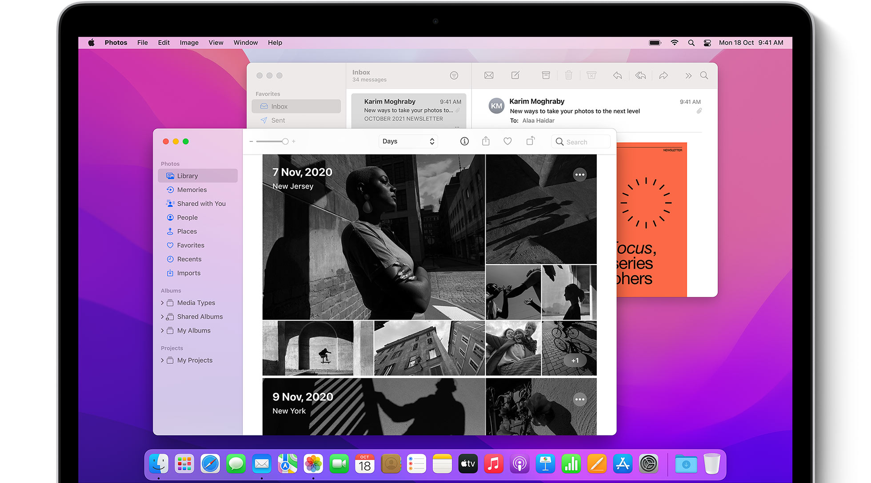Image resolution: width=871 pixels, height=483 pixels.
Task: Click the reply all icon in Mail
Action: pyautogui.click(x=640, y=75)
